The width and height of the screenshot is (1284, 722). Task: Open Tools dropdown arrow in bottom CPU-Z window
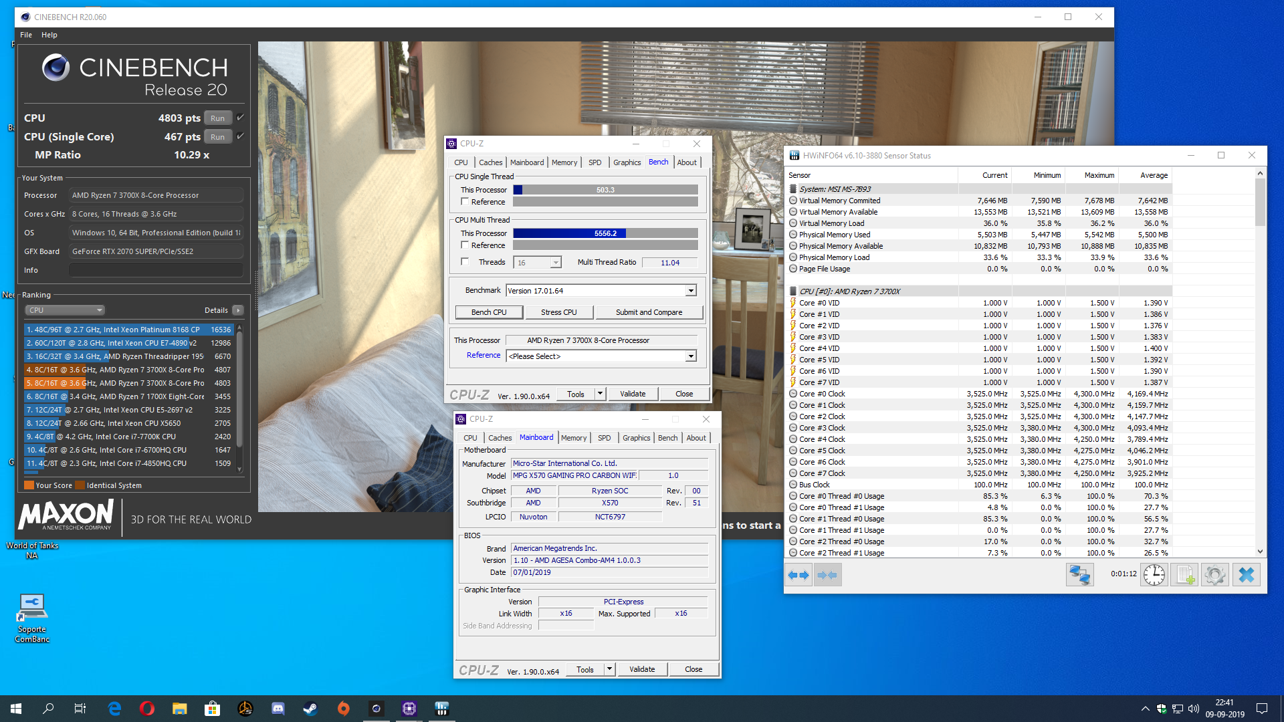[x=609, y=669]
